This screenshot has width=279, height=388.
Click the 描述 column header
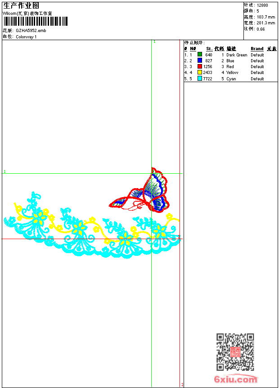click(x=231, y=49)
